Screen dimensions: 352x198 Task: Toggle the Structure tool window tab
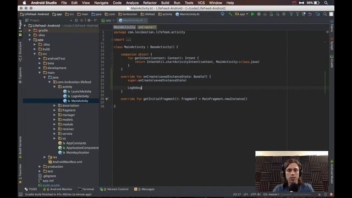20,51
